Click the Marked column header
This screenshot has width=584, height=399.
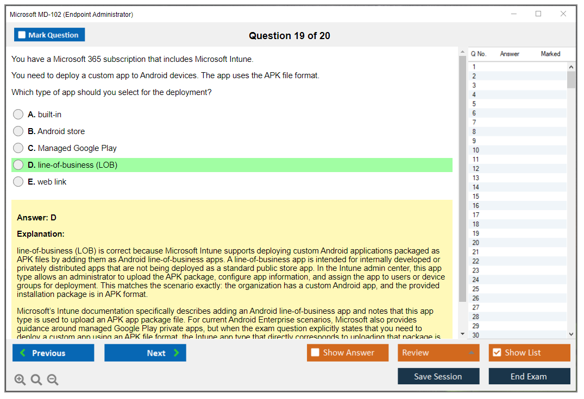[550, 54]
